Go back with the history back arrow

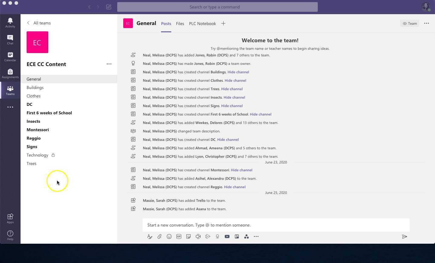coord(89,7)
